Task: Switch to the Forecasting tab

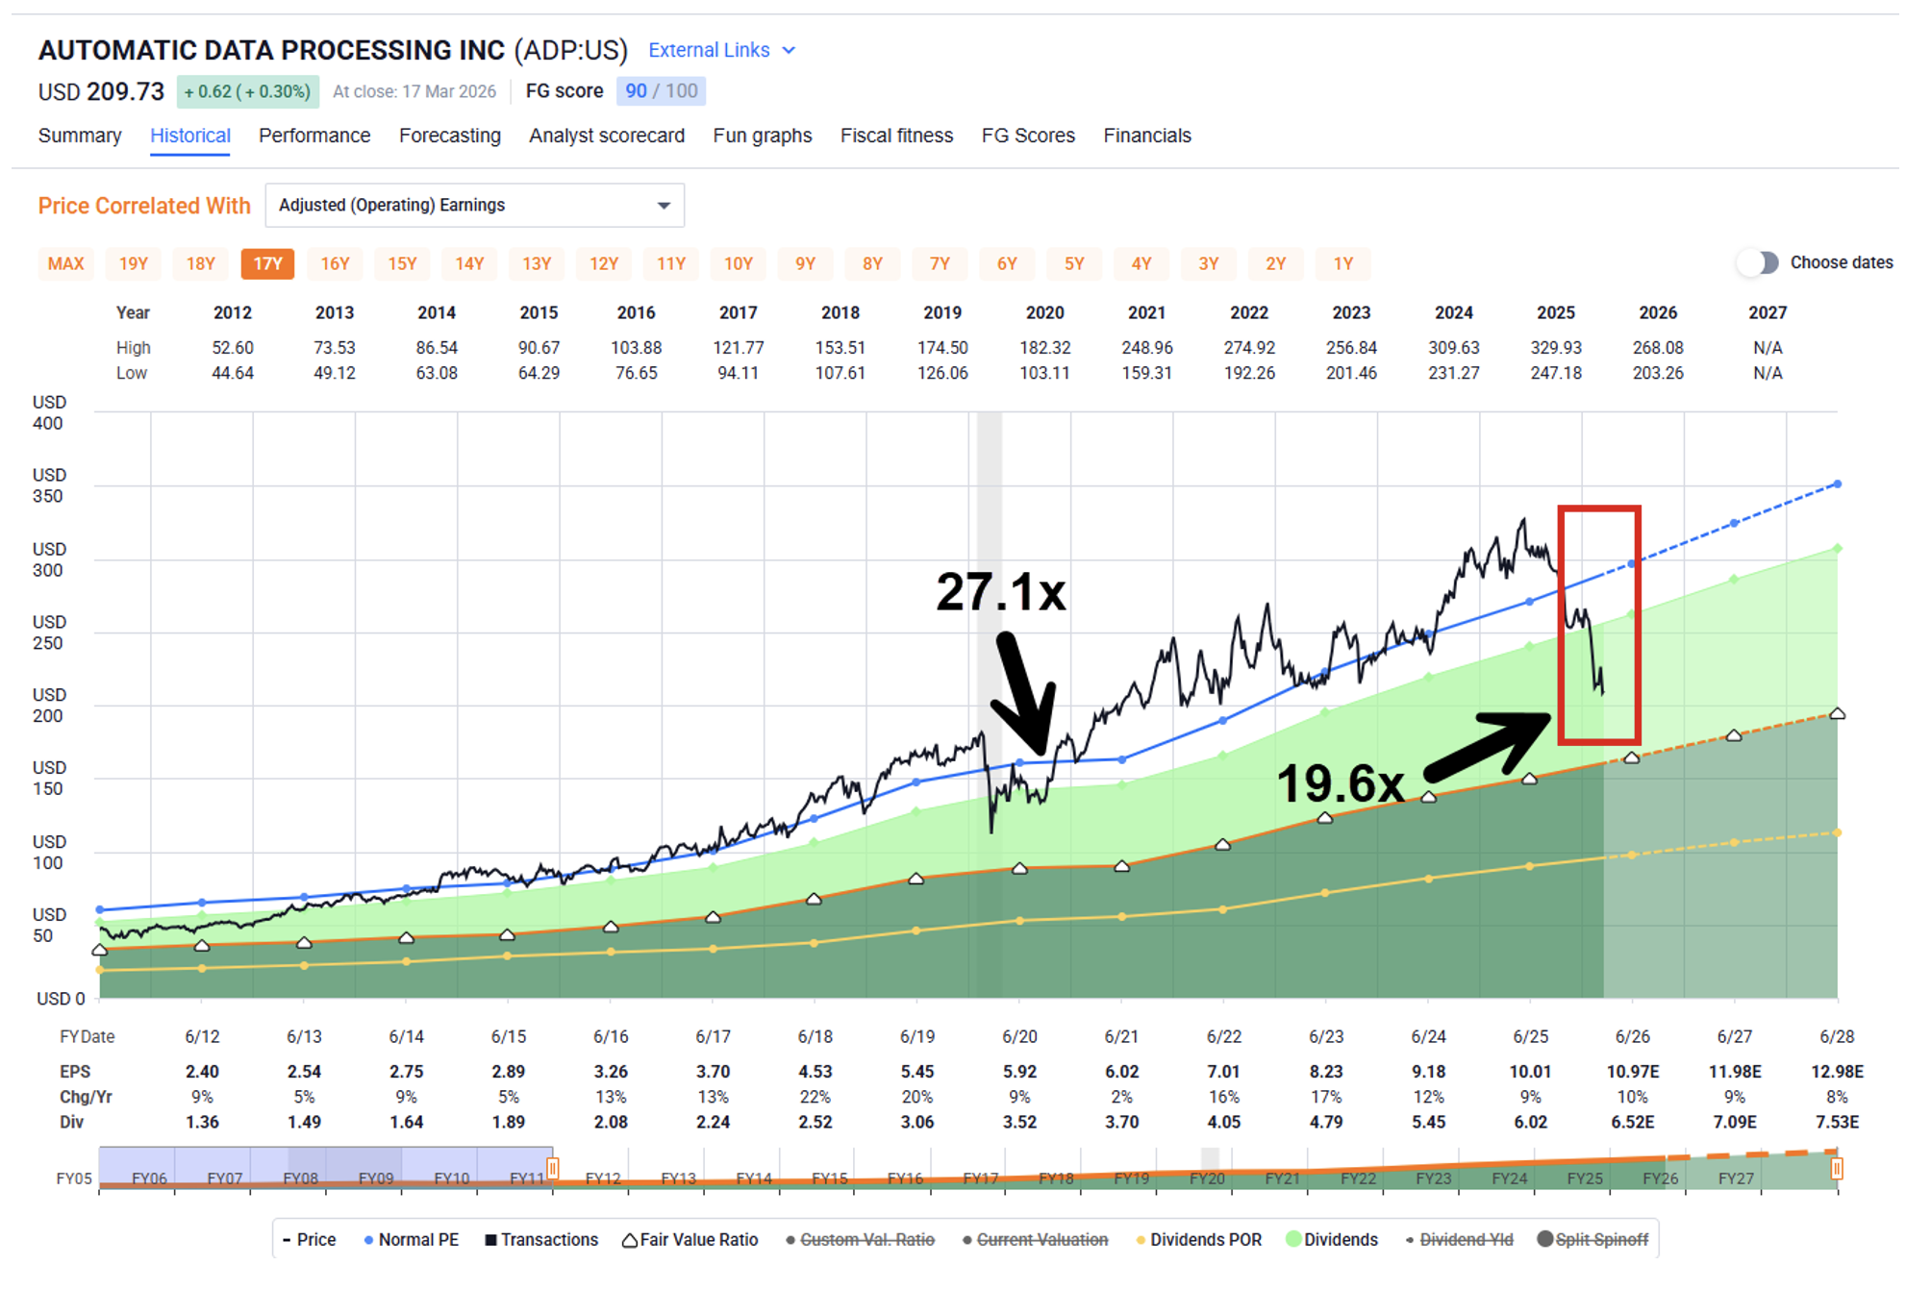Action: point(449,136)
